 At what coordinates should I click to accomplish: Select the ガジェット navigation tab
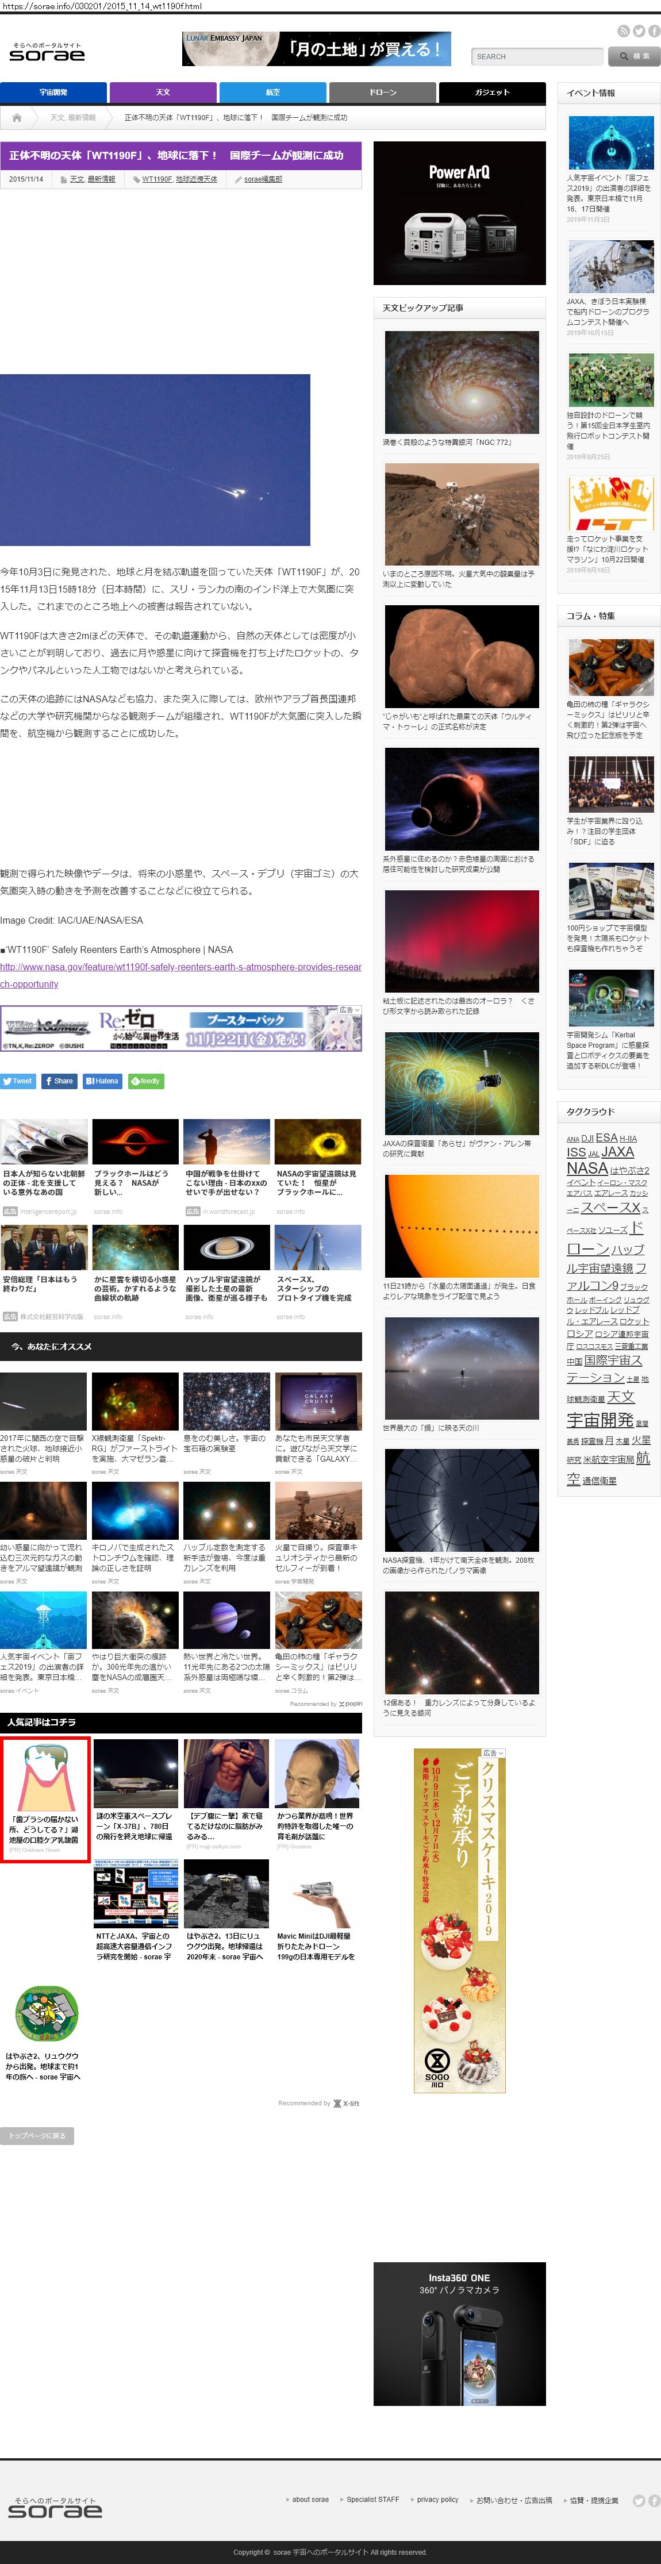tap(492, 93)
